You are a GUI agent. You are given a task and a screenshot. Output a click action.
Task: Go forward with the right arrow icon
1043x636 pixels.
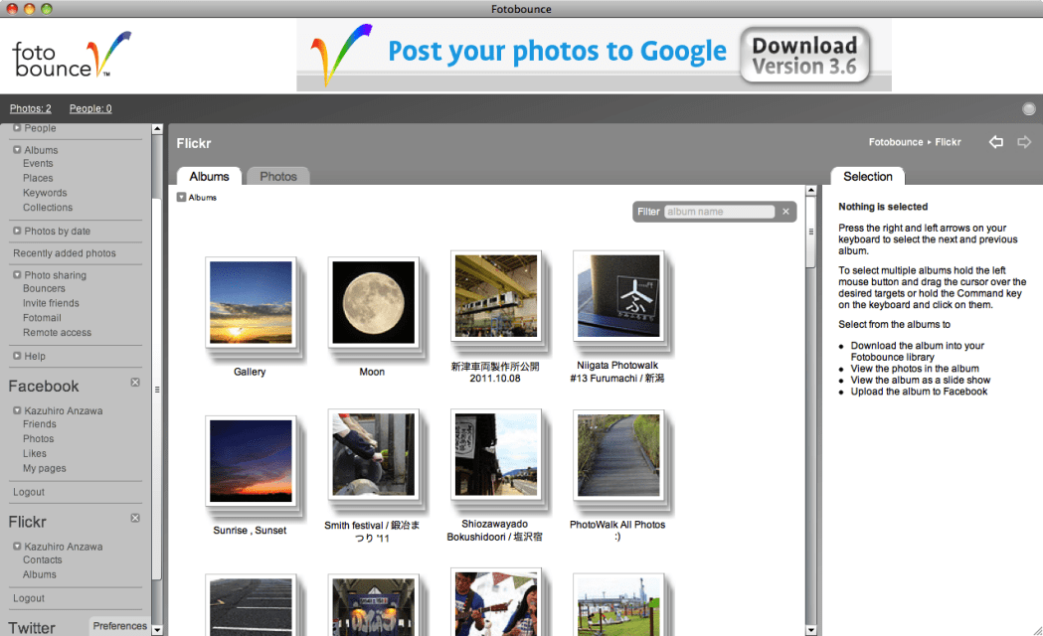pyautogui.click(x=1024, y=141)
